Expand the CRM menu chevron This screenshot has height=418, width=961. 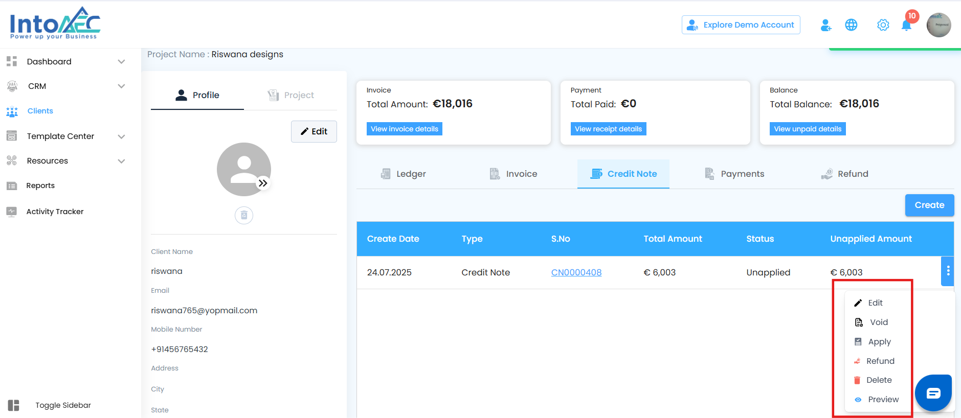point(121,86)
